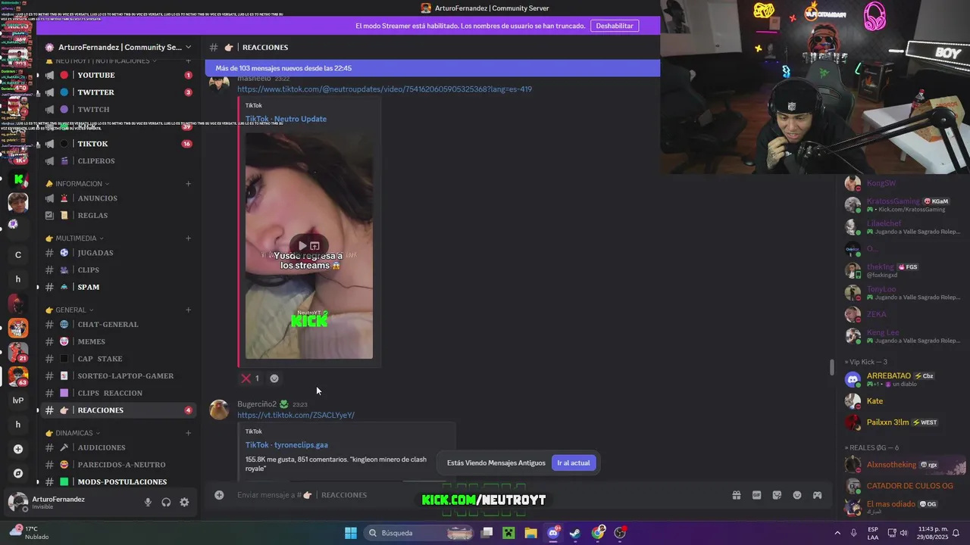Image resolution: width=970 pixels, height=545 pixels.
Task: Click the message input field for REACCIONES
Action: tap(477, 495)
